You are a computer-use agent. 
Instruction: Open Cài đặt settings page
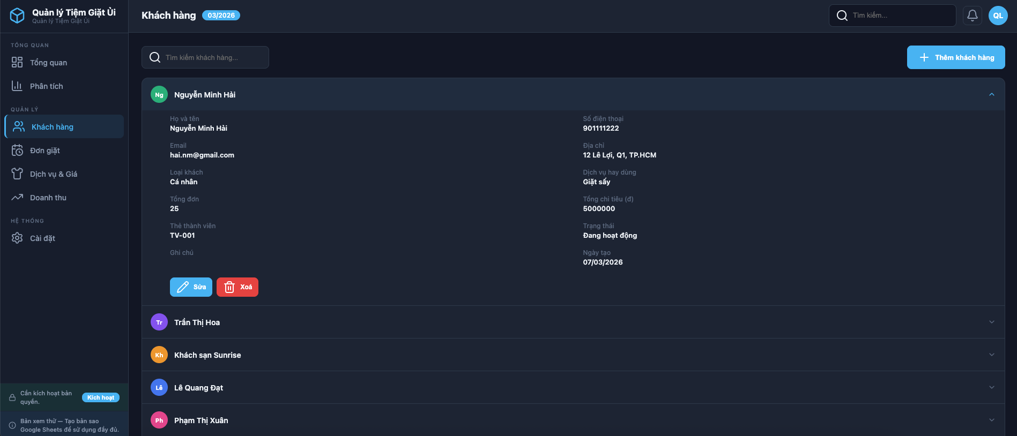click(x=42, y=238)
